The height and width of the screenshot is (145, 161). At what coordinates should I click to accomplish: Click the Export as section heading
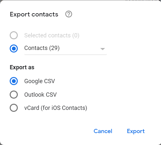click(x=22, y=67)
